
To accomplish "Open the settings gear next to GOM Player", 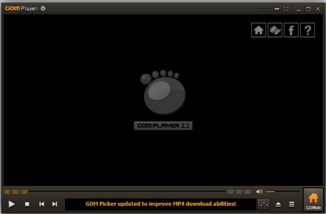I will (43, 9).
